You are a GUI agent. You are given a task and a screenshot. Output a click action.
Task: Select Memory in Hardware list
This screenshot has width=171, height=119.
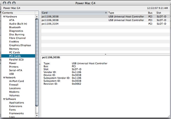tap(14, 49)
